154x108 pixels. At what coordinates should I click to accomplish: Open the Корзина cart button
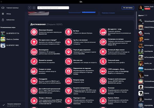tap(128, 8)
